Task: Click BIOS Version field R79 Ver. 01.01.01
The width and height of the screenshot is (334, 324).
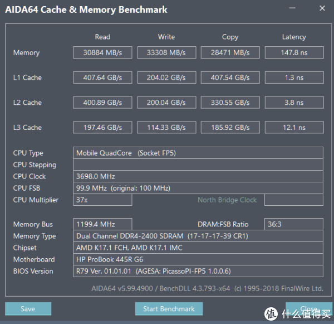Action: [x=198, y=271]
